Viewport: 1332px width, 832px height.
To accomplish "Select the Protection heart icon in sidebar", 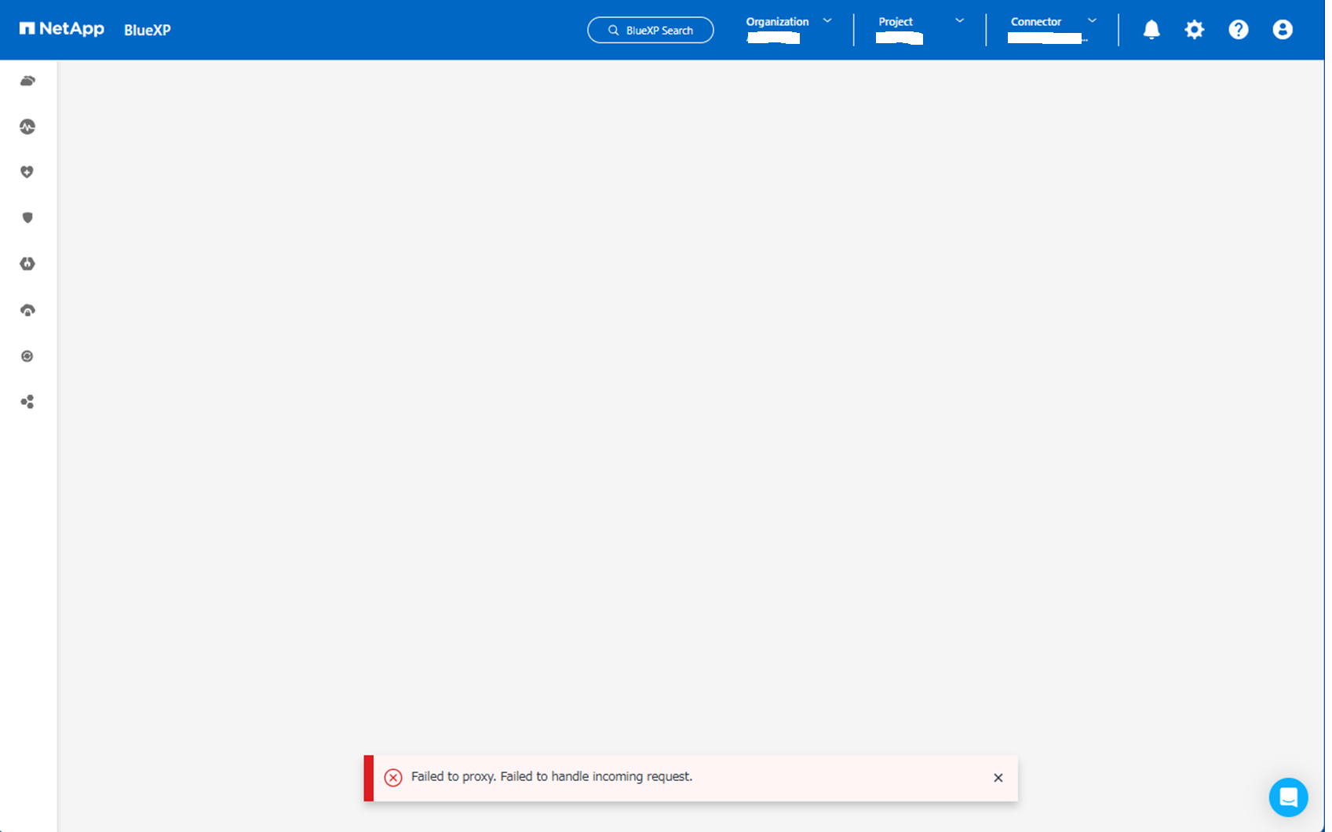I will coord(27,172).
